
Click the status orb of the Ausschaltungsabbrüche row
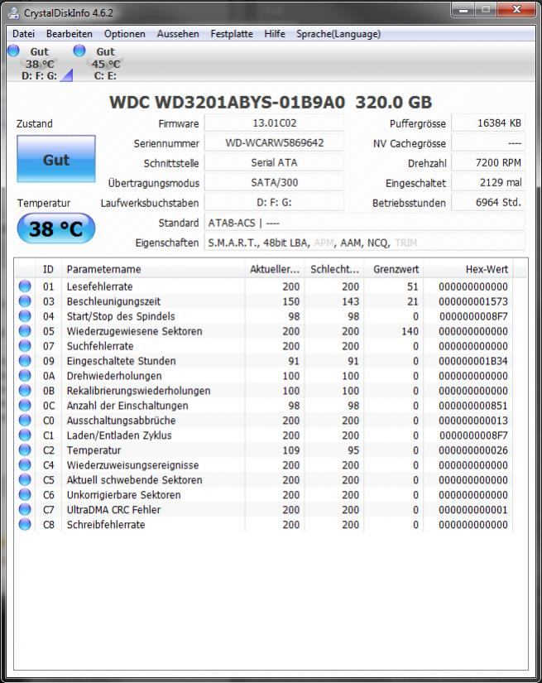pos(25,420)
